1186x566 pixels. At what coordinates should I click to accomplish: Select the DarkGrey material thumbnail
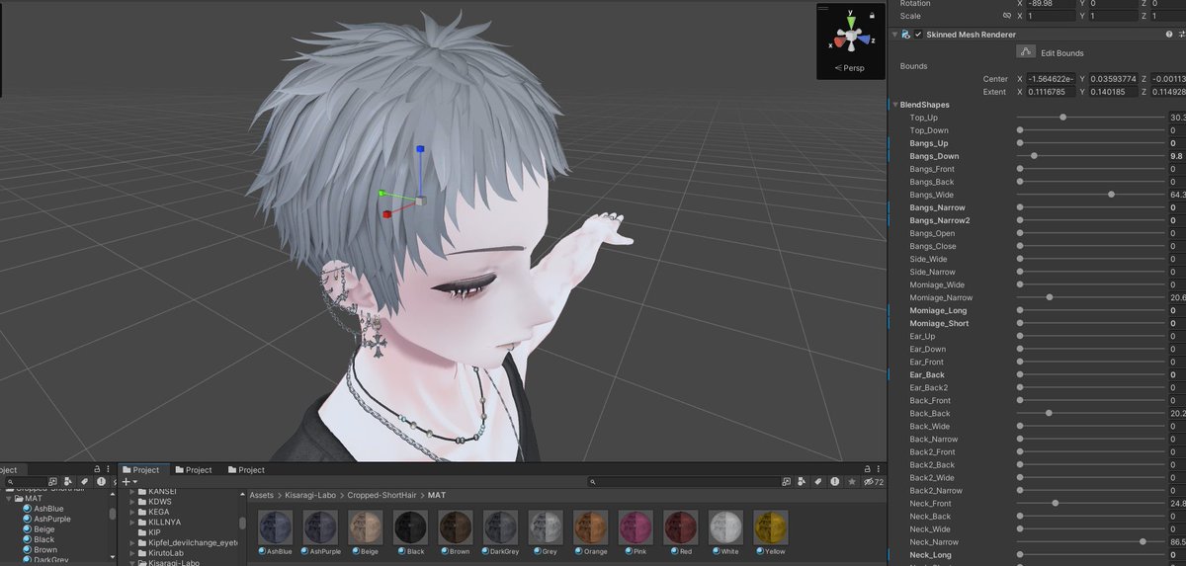coord(500,526)
